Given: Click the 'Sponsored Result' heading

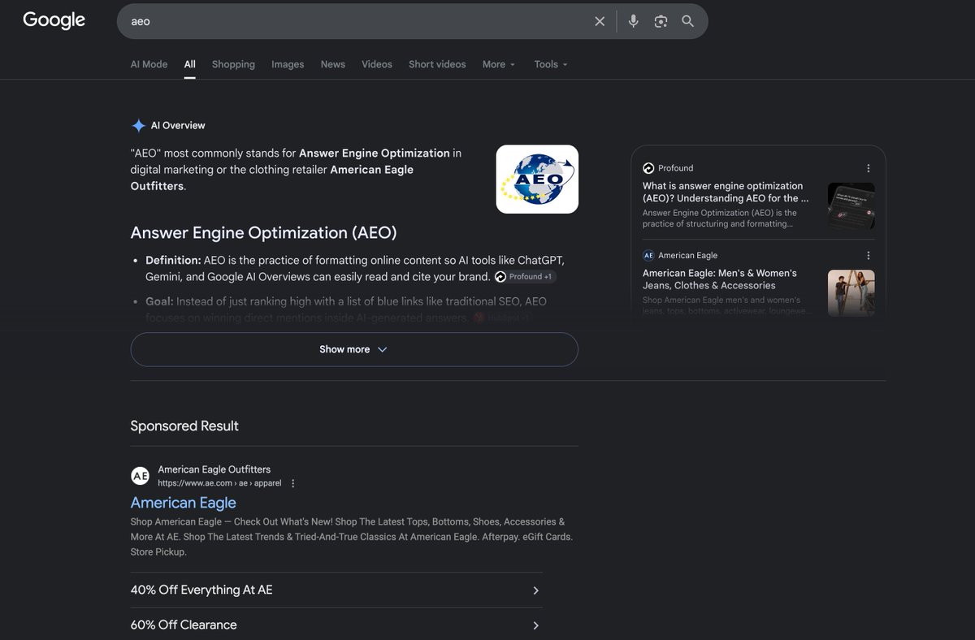Looking at the screenshot, I should (184, 426).
